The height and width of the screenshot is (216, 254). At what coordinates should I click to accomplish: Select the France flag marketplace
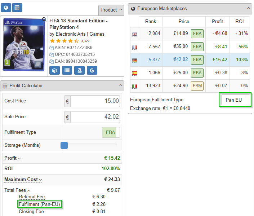134,47
